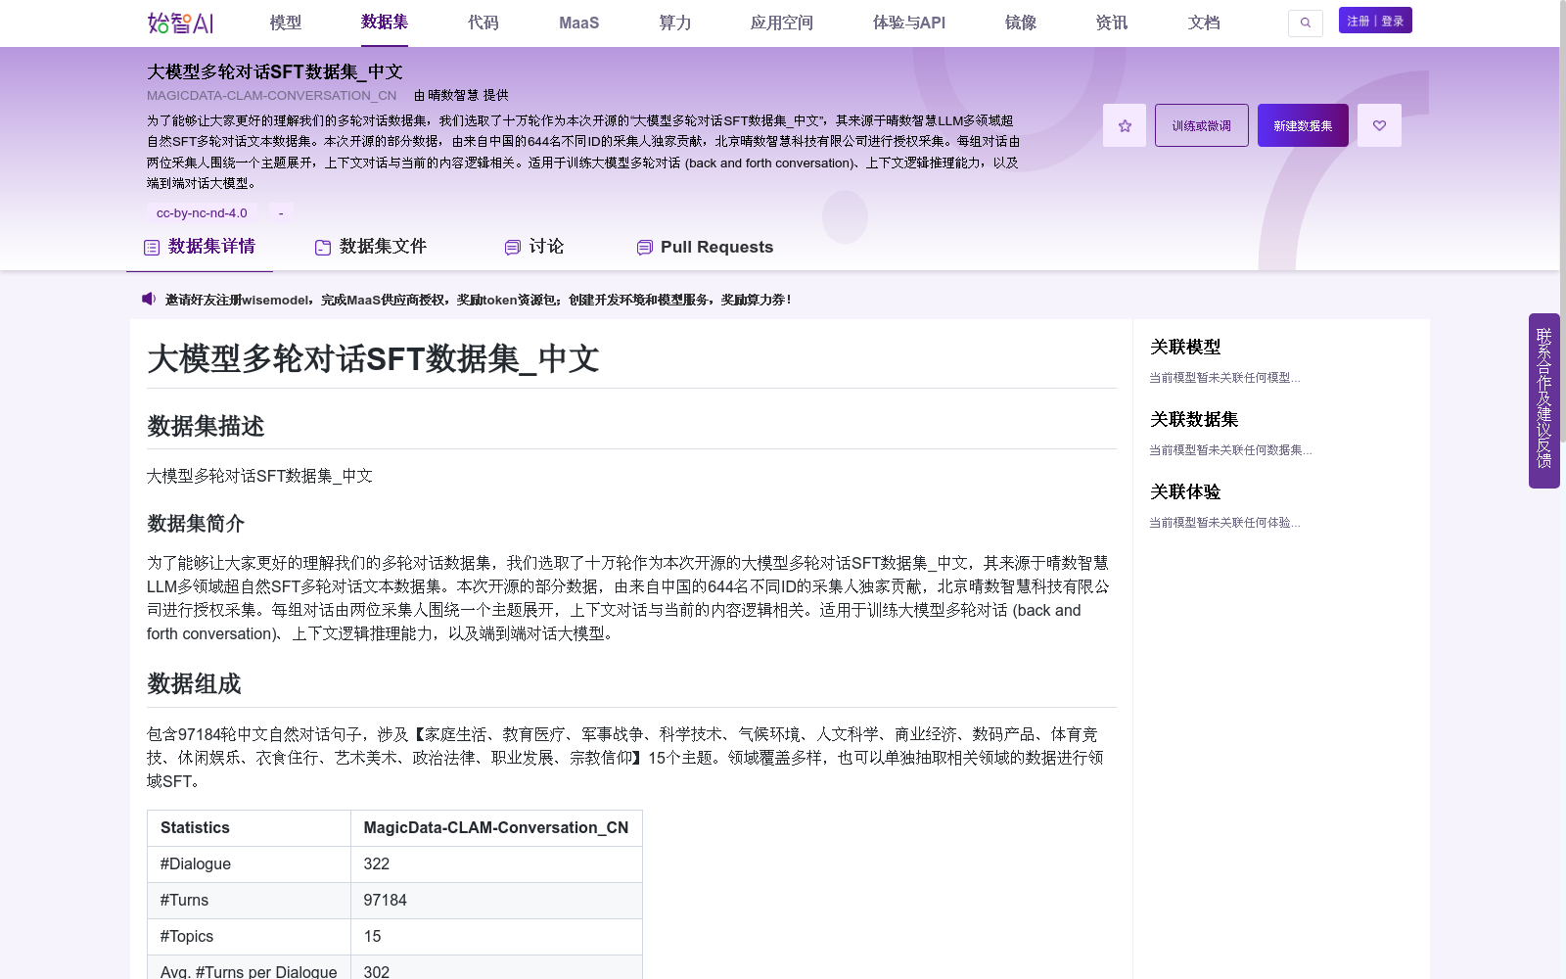The width and height of the screenshot is (1566, 979).
Task: Click the 数据集详情 document icon
Action: (151, 247)
